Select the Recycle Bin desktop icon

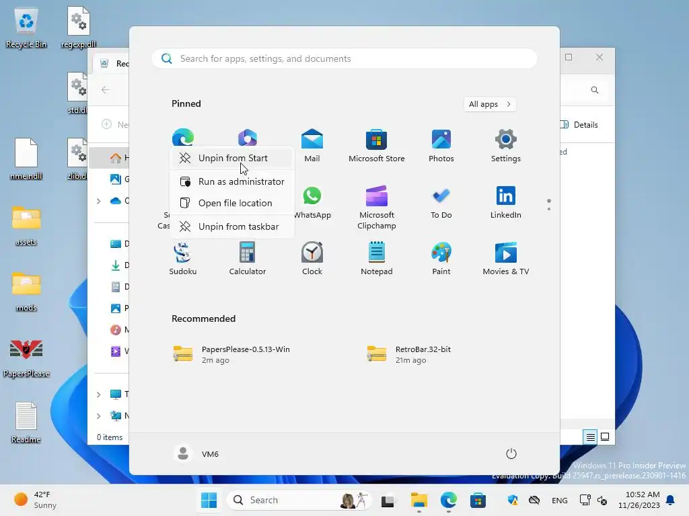(26, 28)
